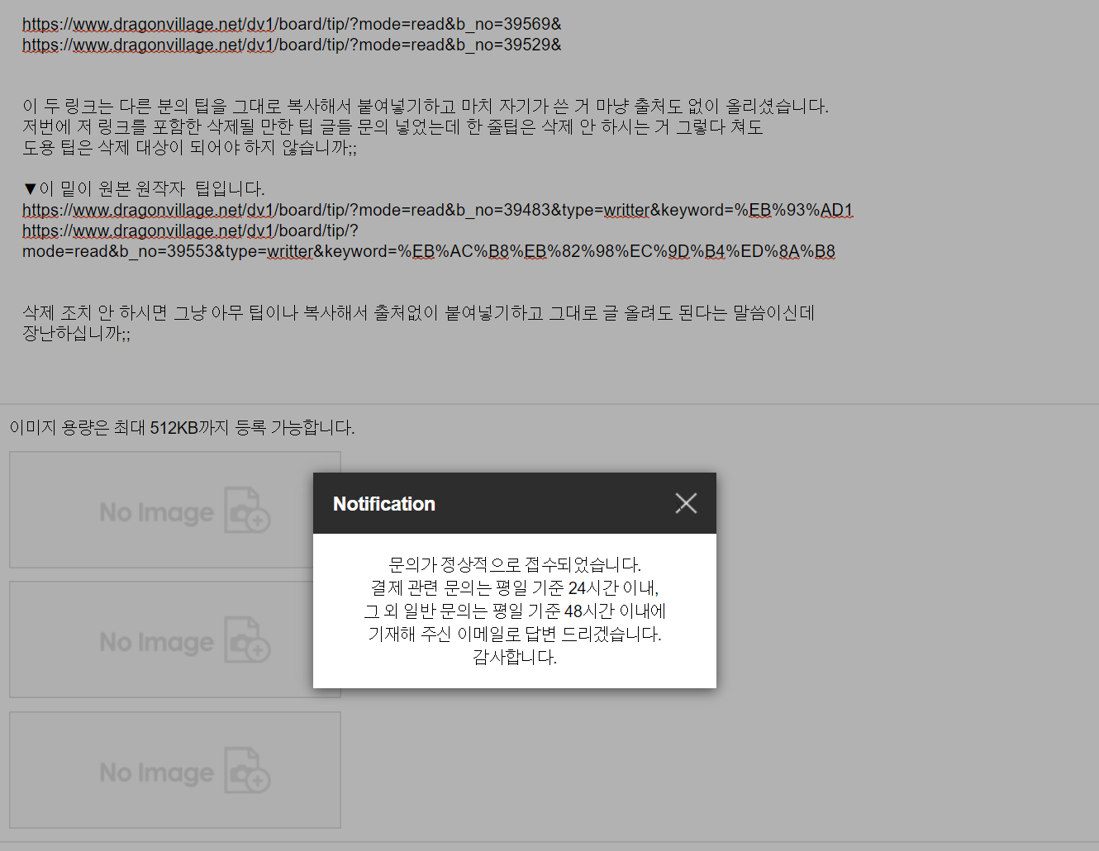The height and width of the screenshot is (851, 1099).
Task: Click the '이미지 용량은 최대 512KB' notice text
Action: pyautogui.click(x=182, y=427)
